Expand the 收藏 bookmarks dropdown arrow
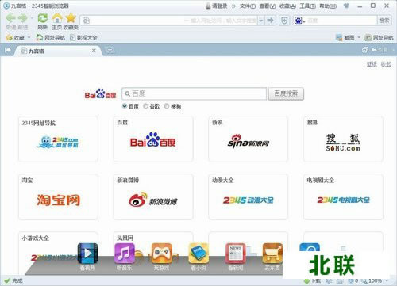This screenshot has width=397, height=286. pyautogui.click(x=29, y=38)
